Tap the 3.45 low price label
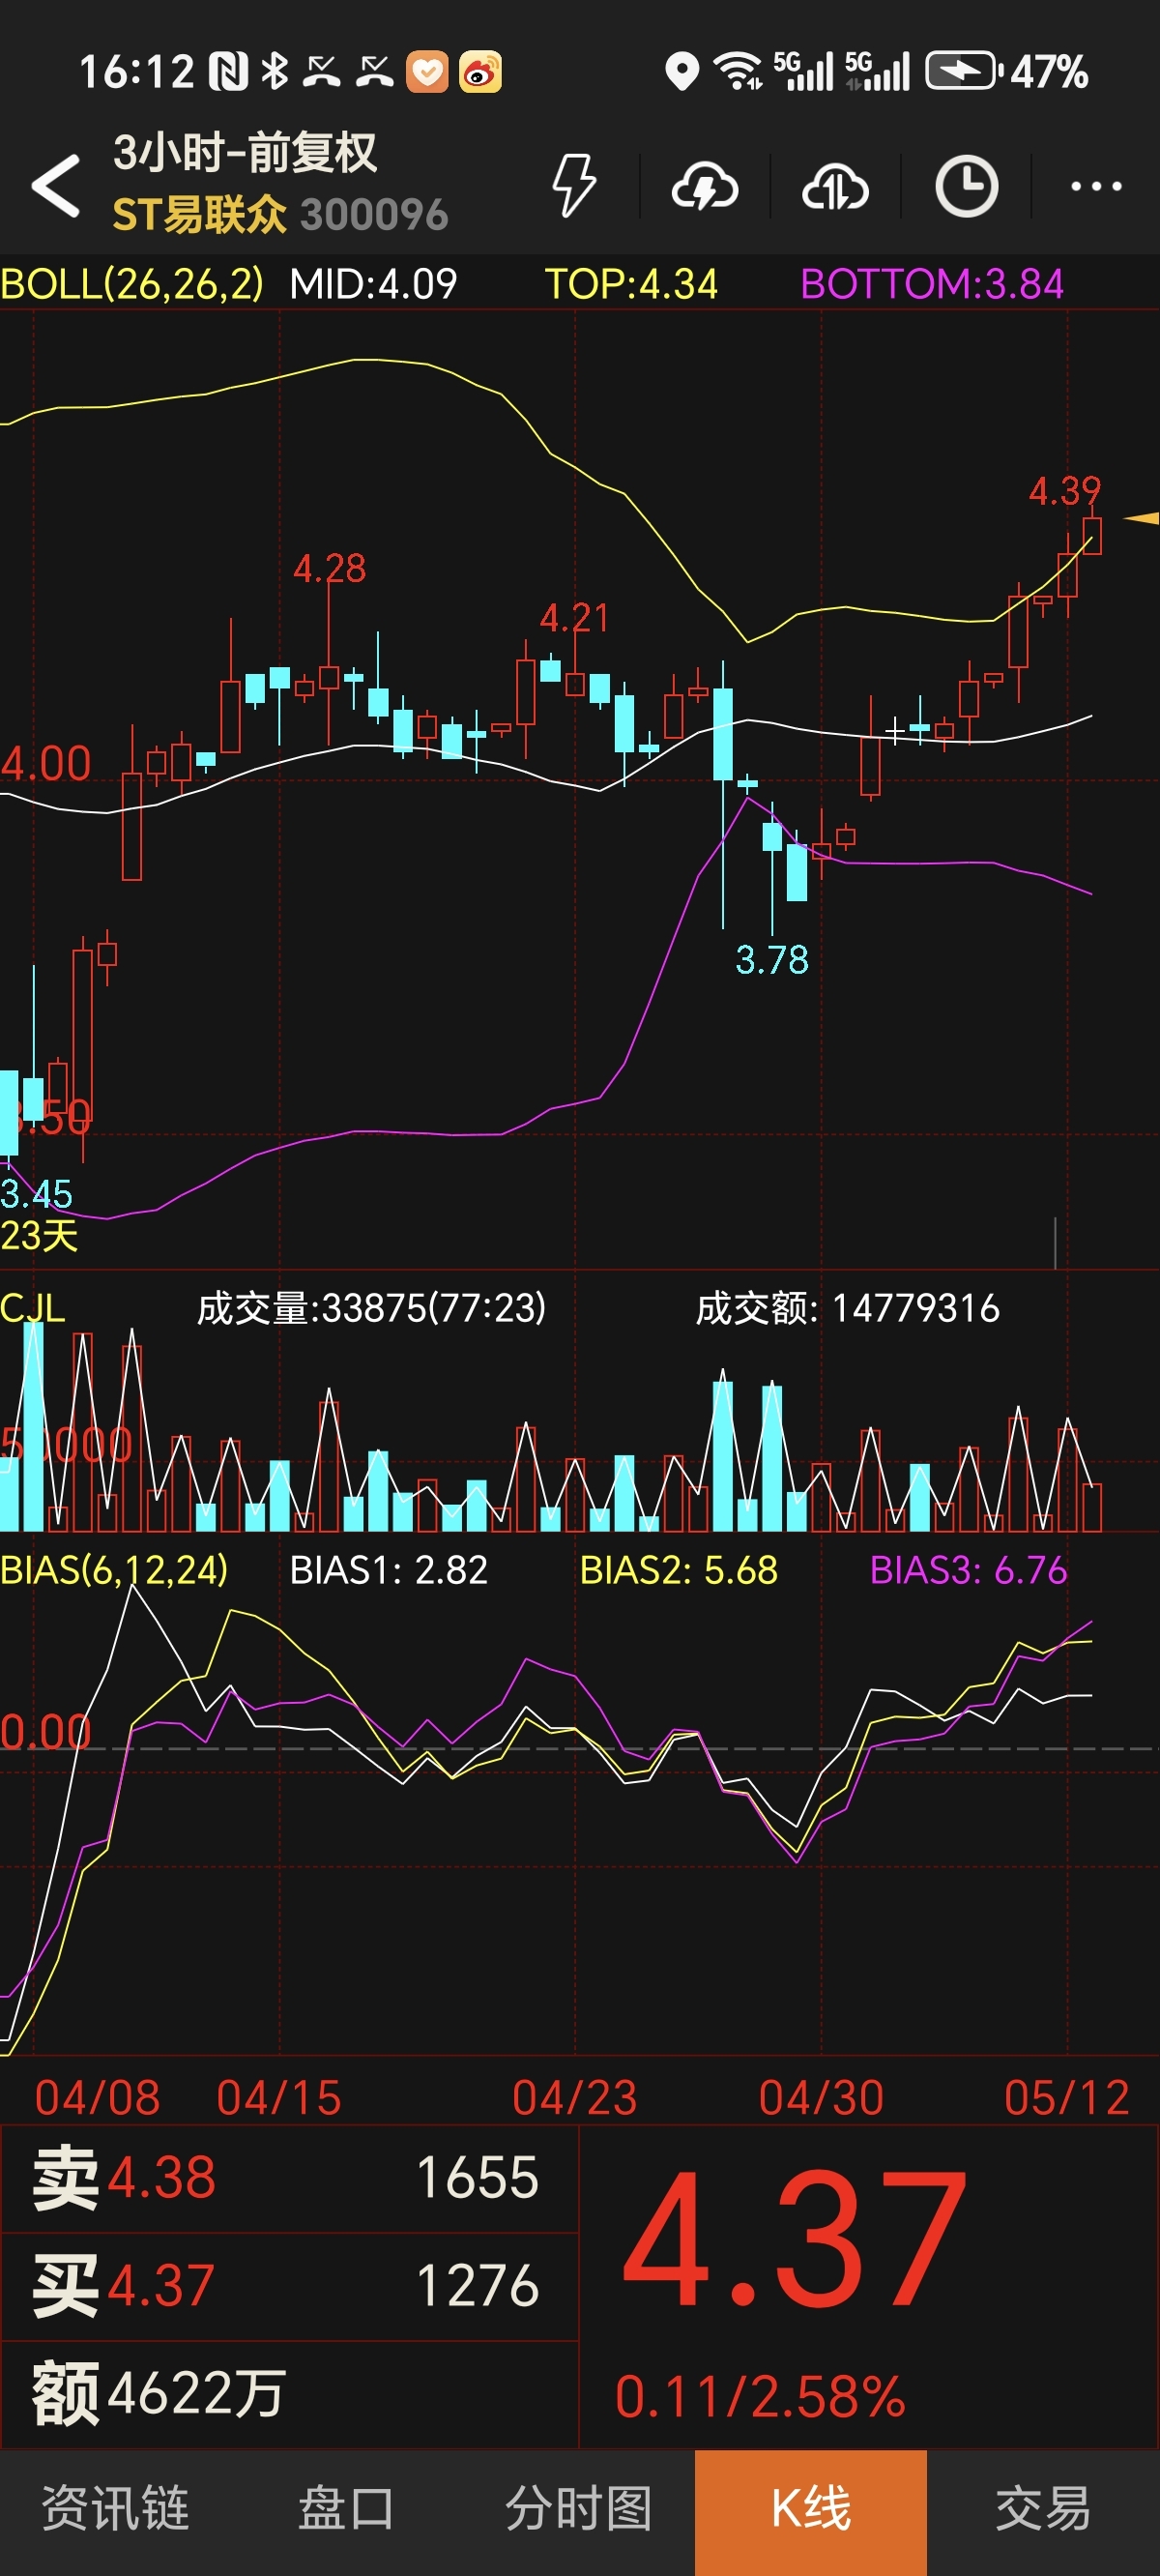The height and width of the screenshot is (2576, 1160). [36, 1194]
